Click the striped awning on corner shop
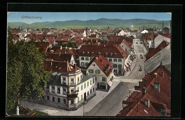Viewport: 185px width, 120px height. coord(110,83)
